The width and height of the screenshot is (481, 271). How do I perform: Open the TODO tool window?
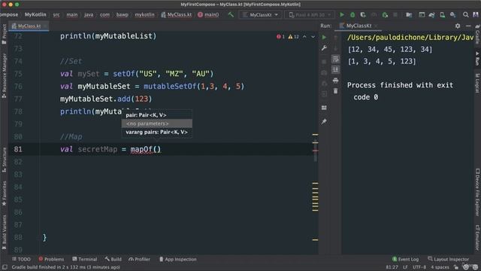click(x=21, y=259)
